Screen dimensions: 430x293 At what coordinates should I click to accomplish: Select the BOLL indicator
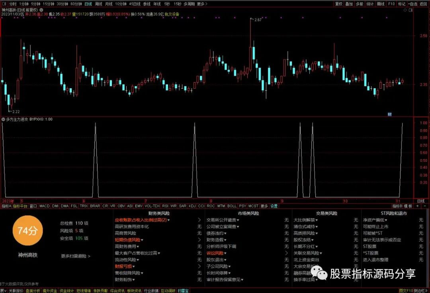click(x=232, y=206)
